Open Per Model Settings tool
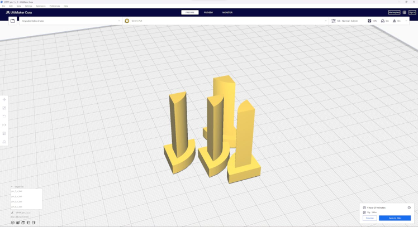Viewport: 418px width, 227px height. [x=4, y=133]
